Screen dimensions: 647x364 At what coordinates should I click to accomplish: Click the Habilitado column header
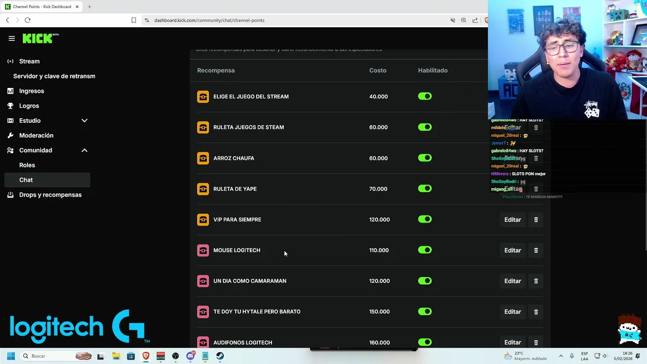[x=433, y=70]
